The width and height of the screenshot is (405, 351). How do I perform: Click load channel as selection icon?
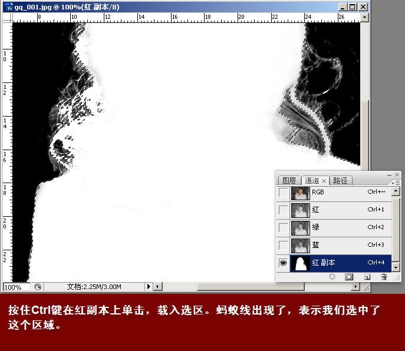tap(332, 276)
